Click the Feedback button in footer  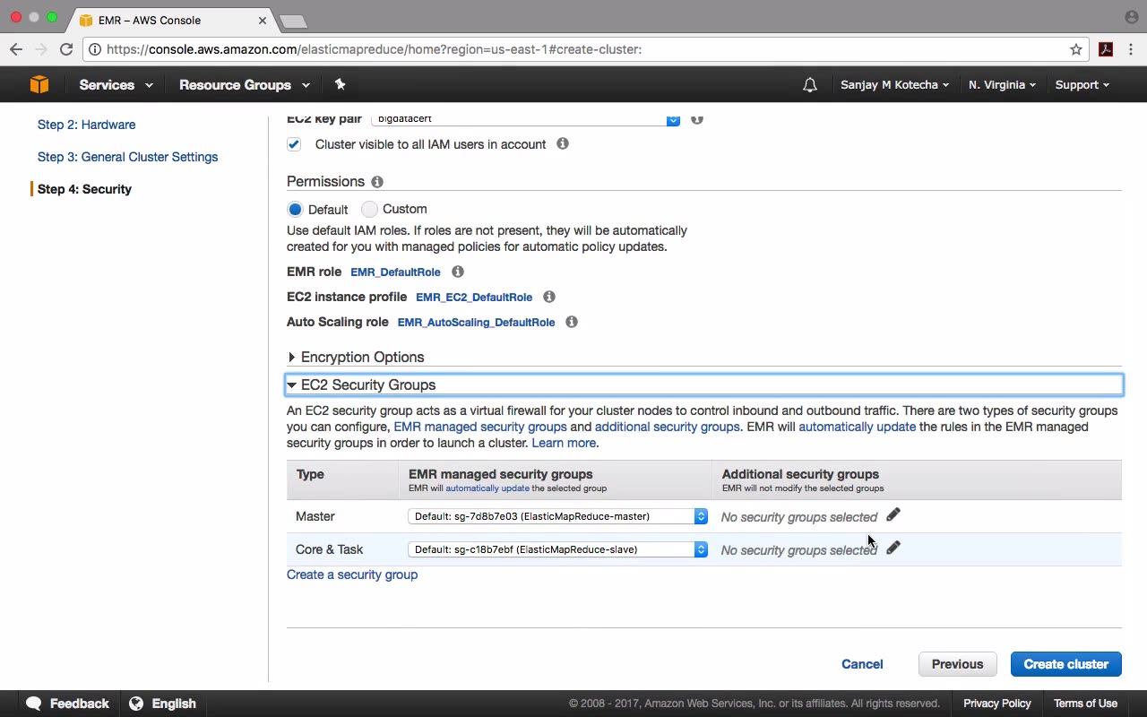click(67, 704)
